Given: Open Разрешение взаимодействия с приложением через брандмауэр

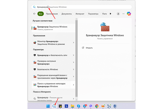Looking at the screenshot, I should coord(54,77).
